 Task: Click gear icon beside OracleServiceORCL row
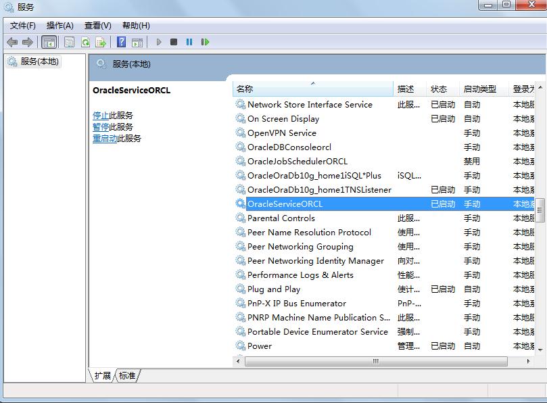click(240, 204)
